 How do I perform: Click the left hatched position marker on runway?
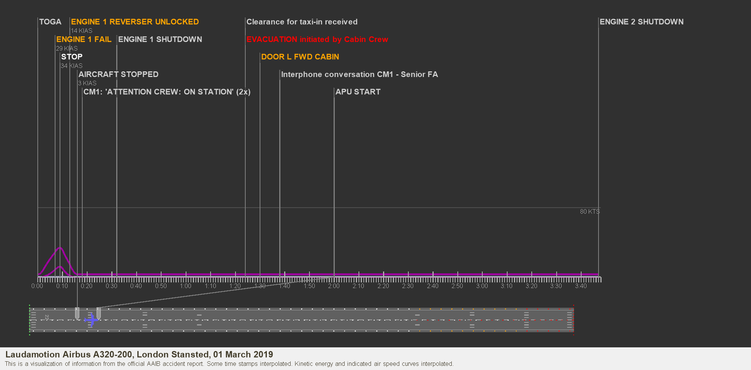point(77,313)
